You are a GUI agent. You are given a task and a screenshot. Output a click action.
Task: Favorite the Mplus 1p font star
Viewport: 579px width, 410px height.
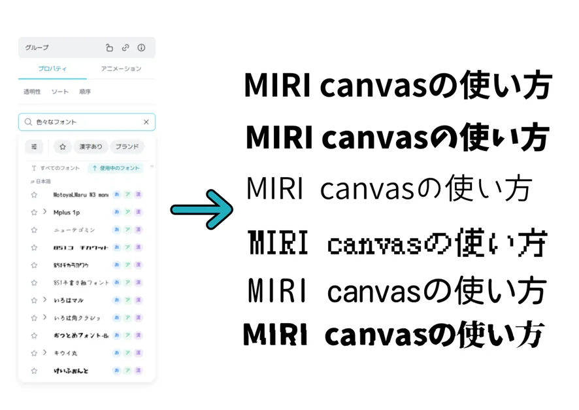pos(34,213)
